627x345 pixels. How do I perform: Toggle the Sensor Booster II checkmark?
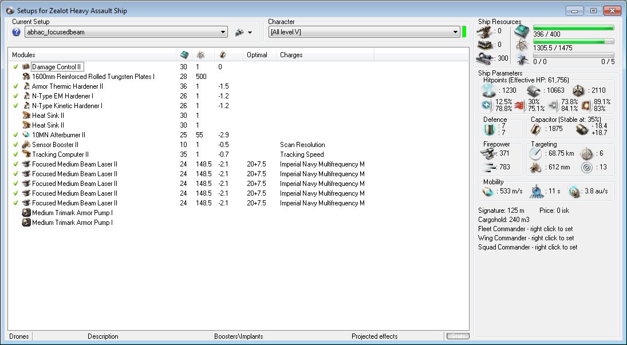pyautogui.click(x=15, y=145)
